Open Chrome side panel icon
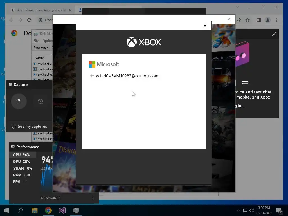This screenshot has height=216, width=288. 259,20
